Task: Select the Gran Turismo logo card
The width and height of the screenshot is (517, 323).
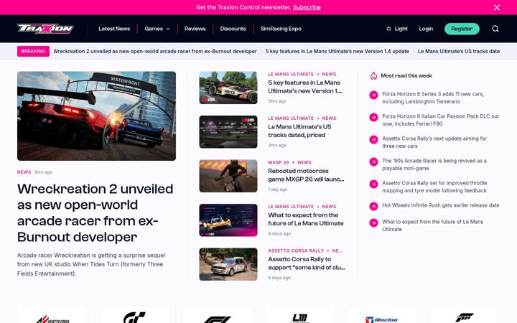Action: [x=135, y=315]
